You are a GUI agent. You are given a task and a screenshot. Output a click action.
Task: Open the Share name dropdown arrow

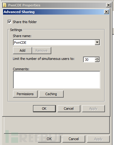tap(97, 42)
